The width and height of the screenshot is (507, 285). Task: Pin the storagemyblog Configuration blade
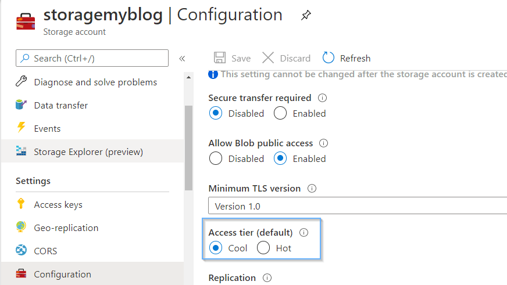306,15
